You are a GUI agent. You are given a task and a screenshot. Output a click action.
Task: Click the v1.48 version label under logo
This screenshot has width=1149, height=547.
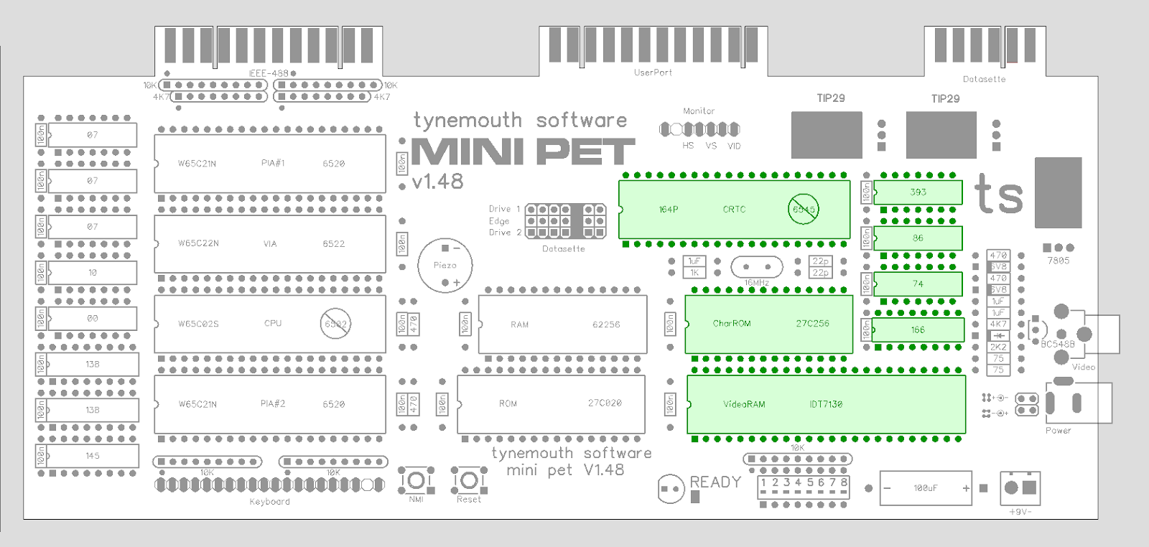[438, 182]
